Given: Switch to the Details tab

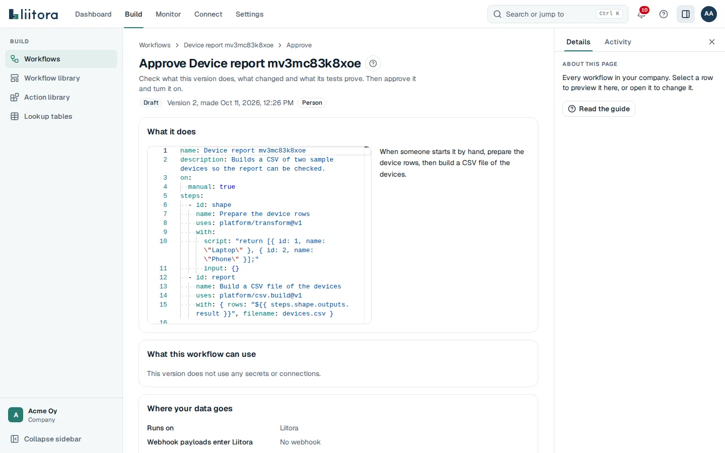Looking at the screenshot, I should point(578,42).
